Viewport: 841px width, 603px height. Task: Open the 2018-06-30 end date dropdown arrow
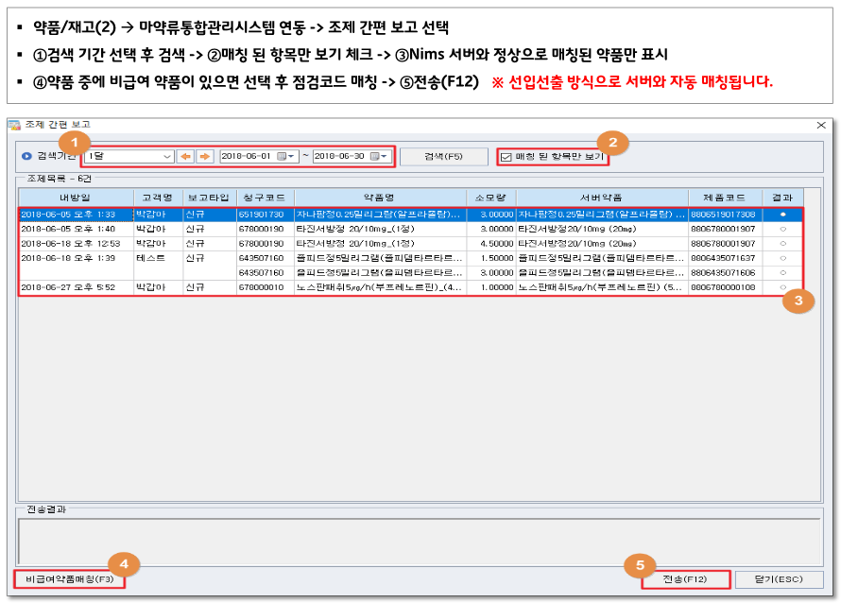(385, 156)
